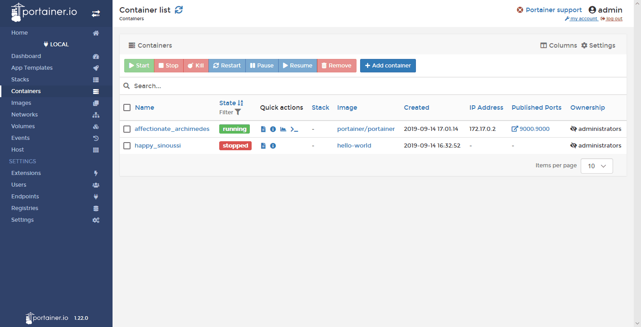Open console icon for affectionate_archimedes
This screenshot has width=641, height=327.
tap(294, 129)
